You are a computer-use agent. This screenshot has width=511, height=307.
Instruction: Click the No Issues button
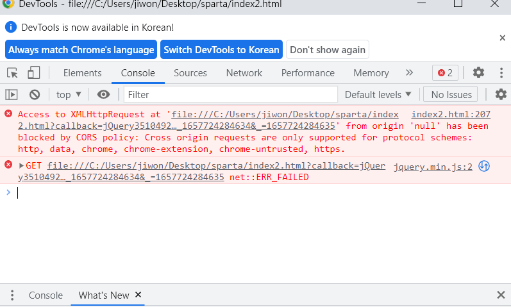click(451, 94)
